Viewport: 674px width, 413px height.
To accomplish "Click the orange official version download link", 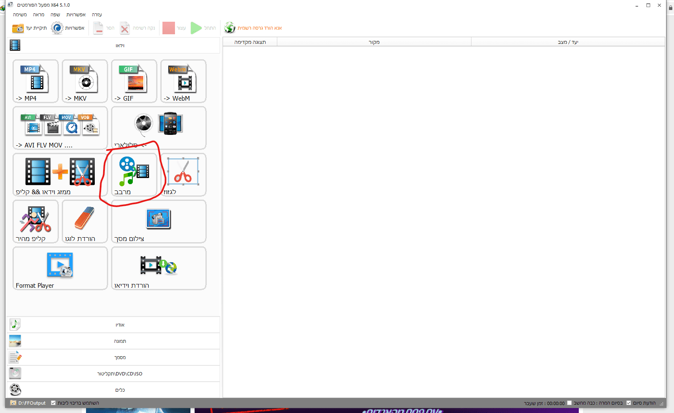I will click(260, 28).
